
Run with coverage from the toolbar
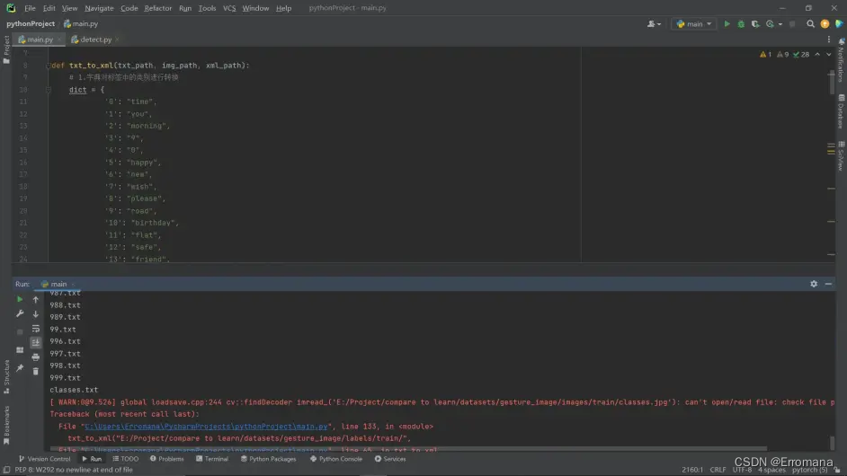[x=755, y=23]
